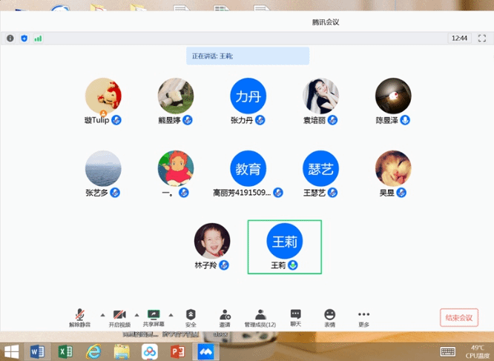Open the 更多 (More) menu
This screenshot has height=361, width=494.
pyautogui.click(x=363, y=316)
